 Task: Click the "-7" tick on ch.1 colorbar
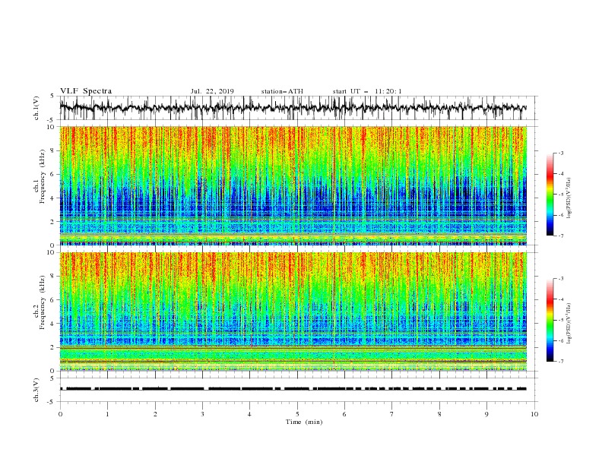(x=561, y=236)
